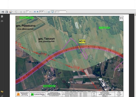Screen dimensions: 136x97
Task: Open the zoom level dropdown arrow
Action: pos(45,12)
